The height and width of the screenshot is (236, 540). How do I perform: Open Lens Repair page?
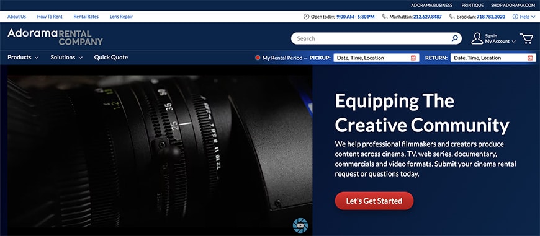[x=121, y=17]
